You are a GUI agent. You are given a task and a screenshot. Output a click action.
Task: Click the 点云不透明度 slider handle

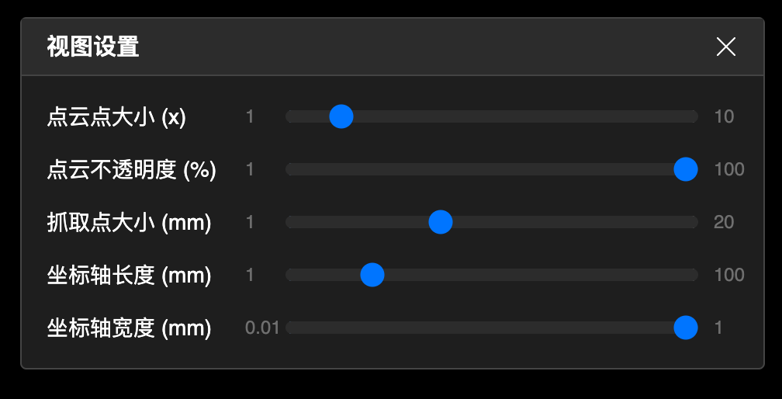(685, 169)
